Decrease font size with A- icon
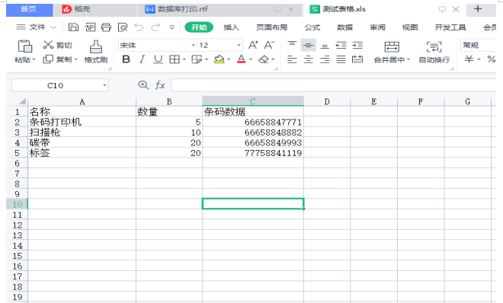Screen dimensions: 503x303 pos(269,45)
